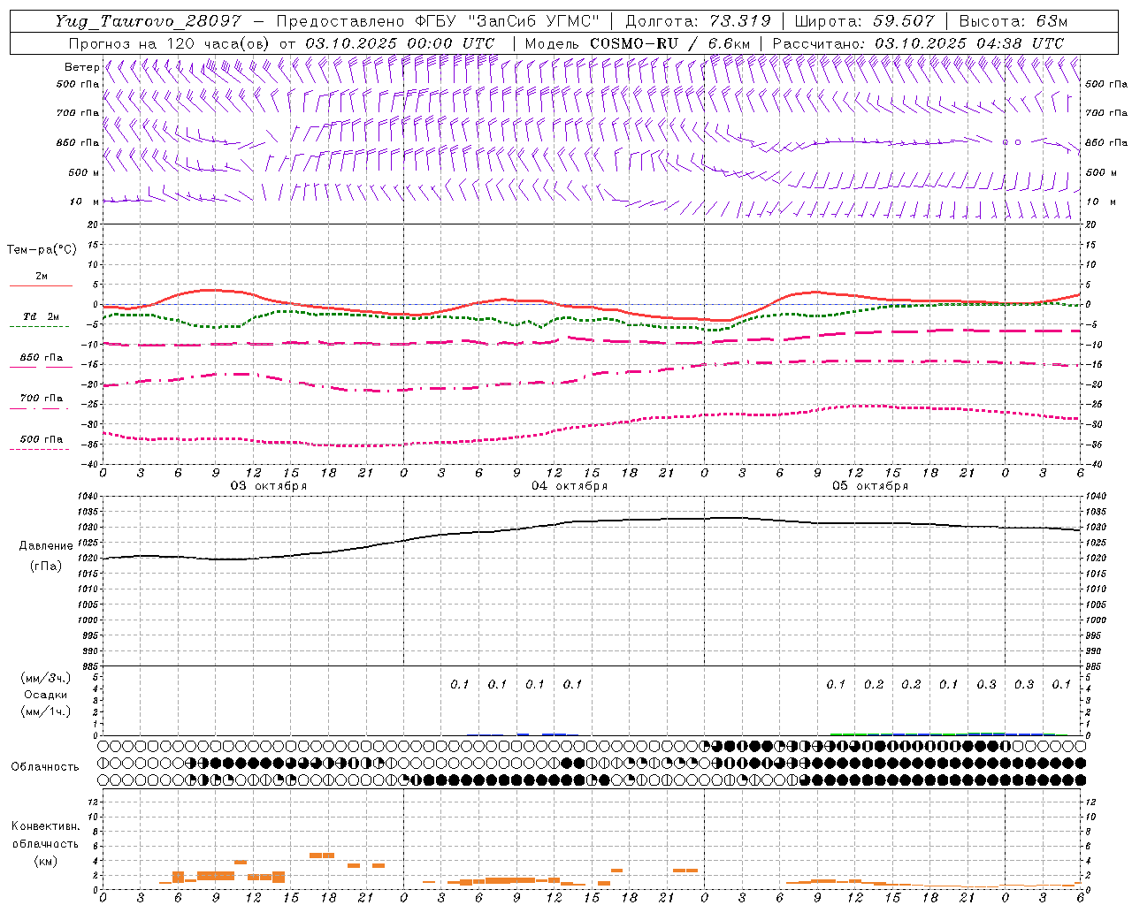The image size is (1132, 905).
Task: Select the 05 октября date label
Action: click(870, 486)
